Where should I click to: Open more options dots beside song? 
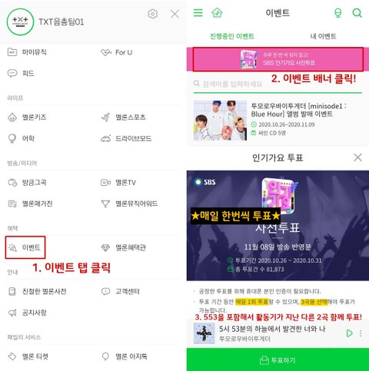[x=361, y=333]
